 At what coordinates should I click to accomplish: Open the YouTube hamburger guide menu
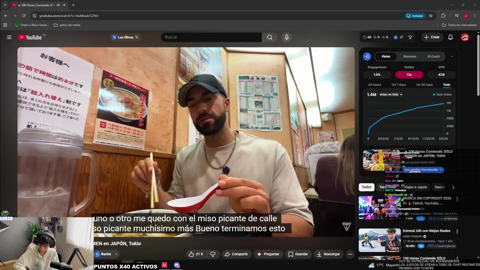pos(9,37)
